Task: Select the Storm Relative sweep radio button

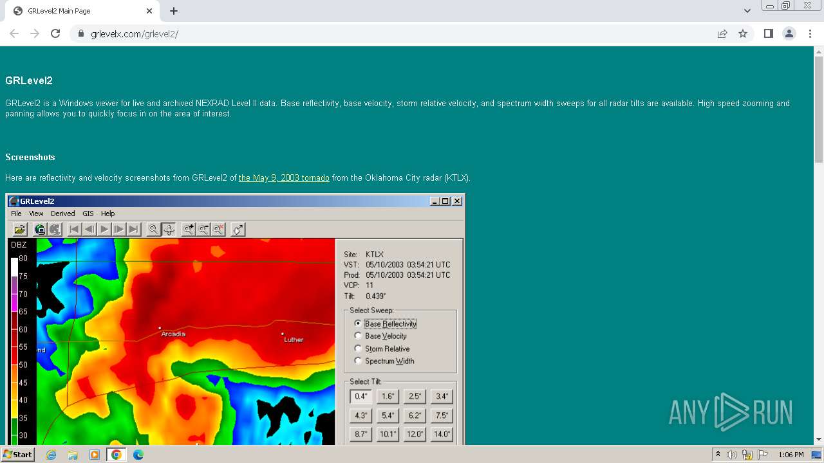Action: [x=359, y=349]
